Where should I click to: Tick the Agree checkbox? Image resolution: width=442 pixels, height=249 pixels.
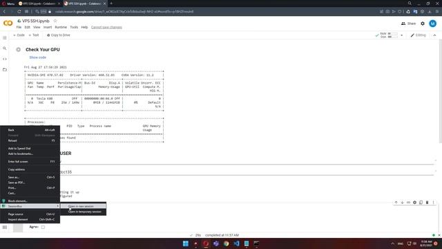click(x=43, y=227)
